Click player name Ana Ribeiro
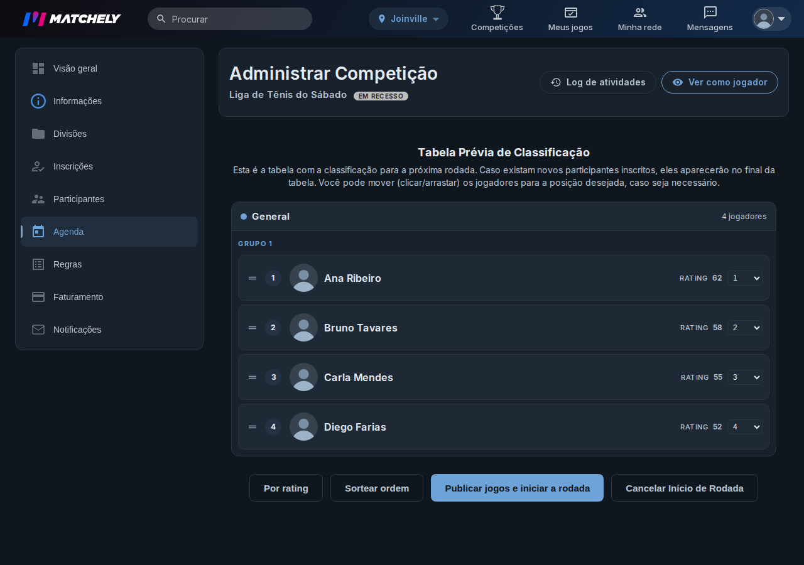Screen dimensions: 804x565 point(352,278)
